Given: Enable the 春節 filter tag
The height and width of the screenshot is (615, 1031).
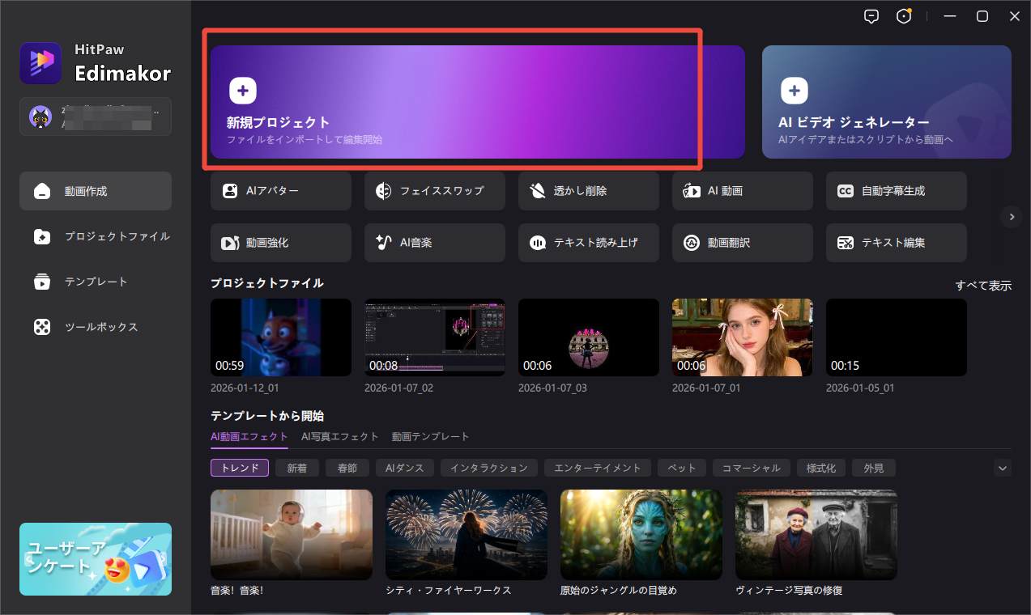Looking at the screenshot, I should [347, 468].
